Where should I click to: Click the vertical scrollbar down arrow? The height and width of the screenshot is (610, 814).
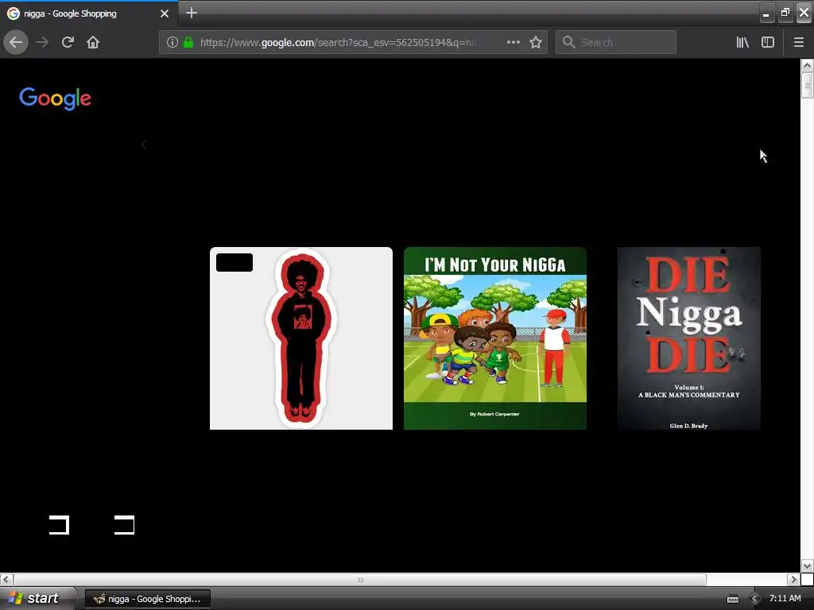[x=807, y=566]
